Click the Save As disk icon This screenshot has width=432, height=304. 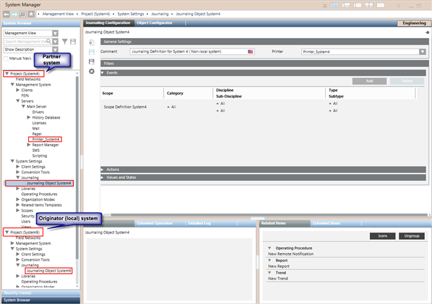tap(92, 61)
